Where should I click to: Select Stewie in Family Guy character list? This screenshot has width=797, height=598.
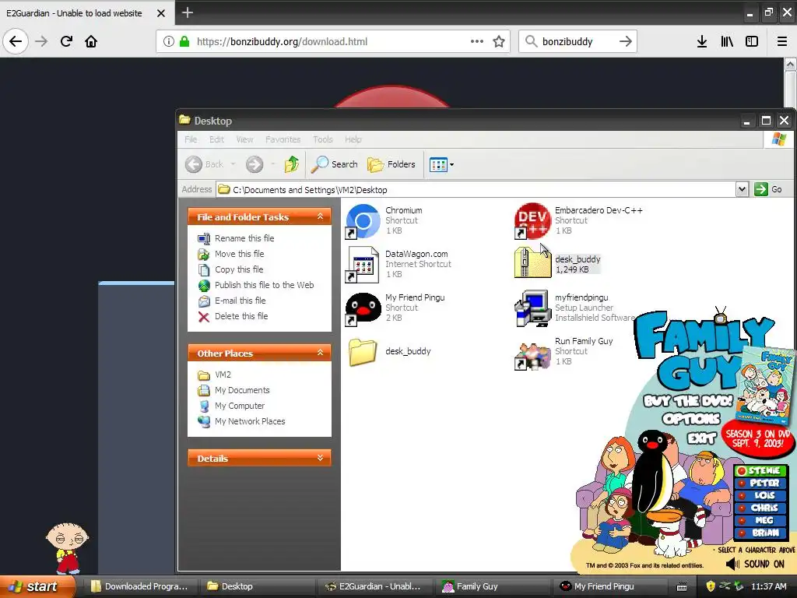point(760,471)
